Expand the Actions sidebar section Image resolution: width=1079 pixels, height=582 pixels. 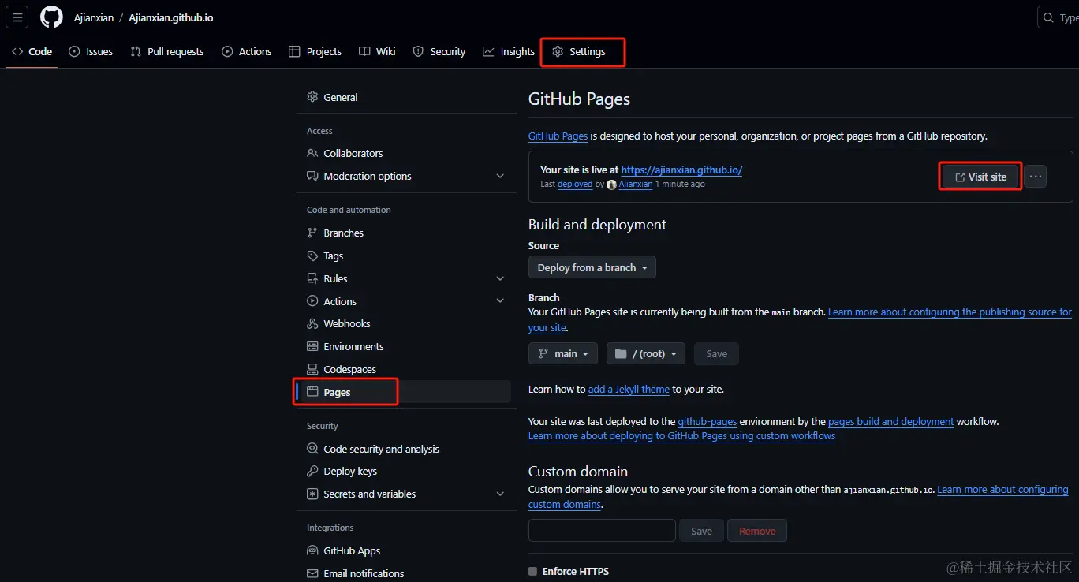coord(404,301)
